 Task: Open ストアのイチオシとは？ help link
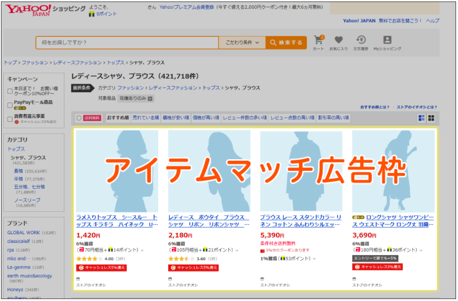click(417, 107)
